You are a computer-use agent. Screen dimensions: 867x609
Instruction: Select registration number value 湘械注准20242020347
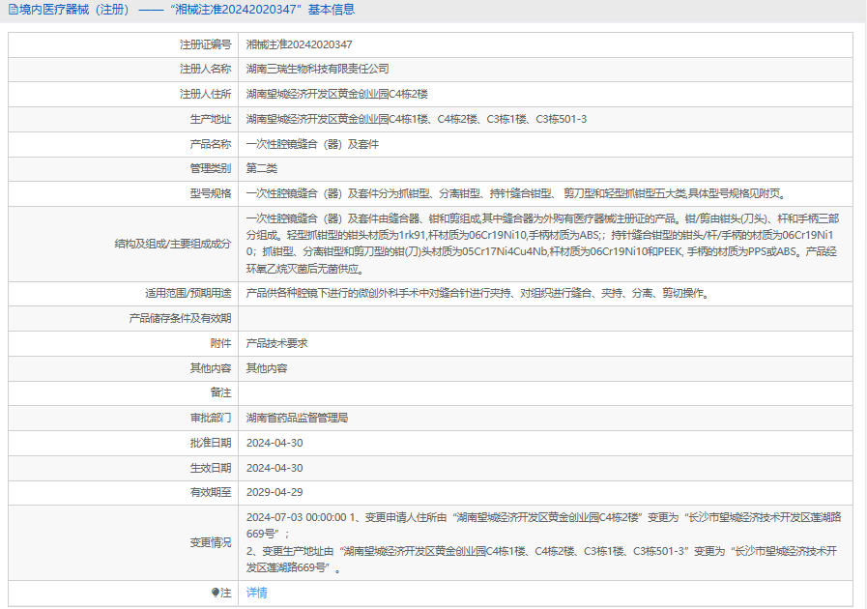(299, 44)
